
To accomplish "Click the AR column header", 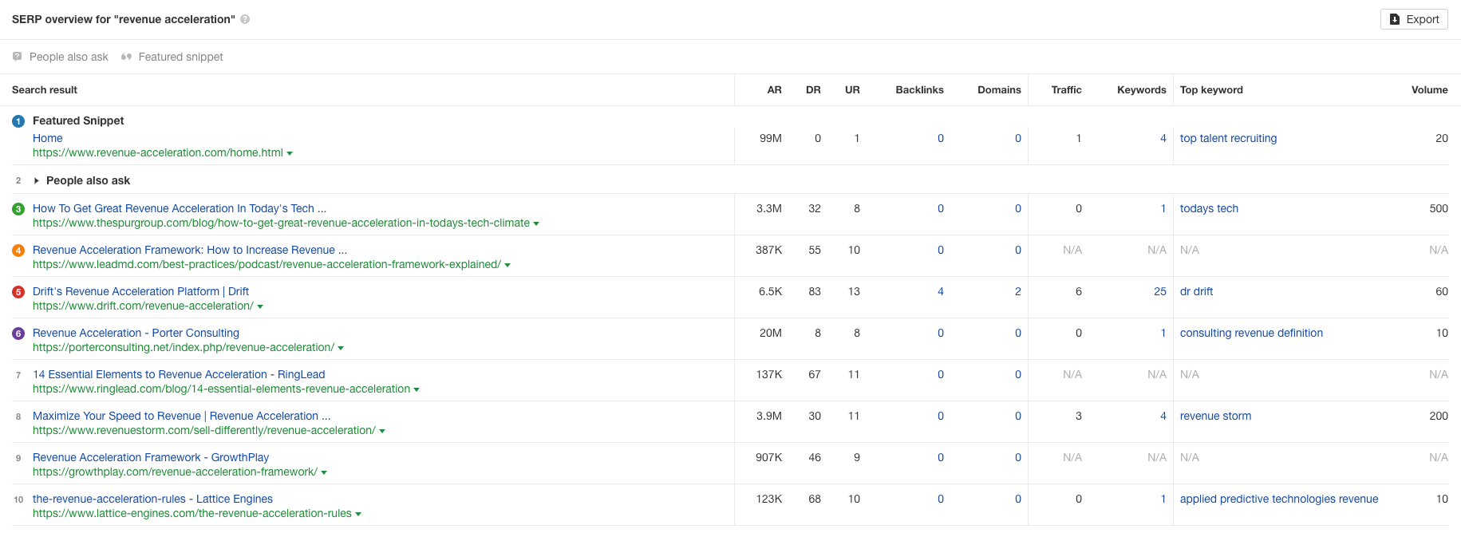I will click(774, 89).
